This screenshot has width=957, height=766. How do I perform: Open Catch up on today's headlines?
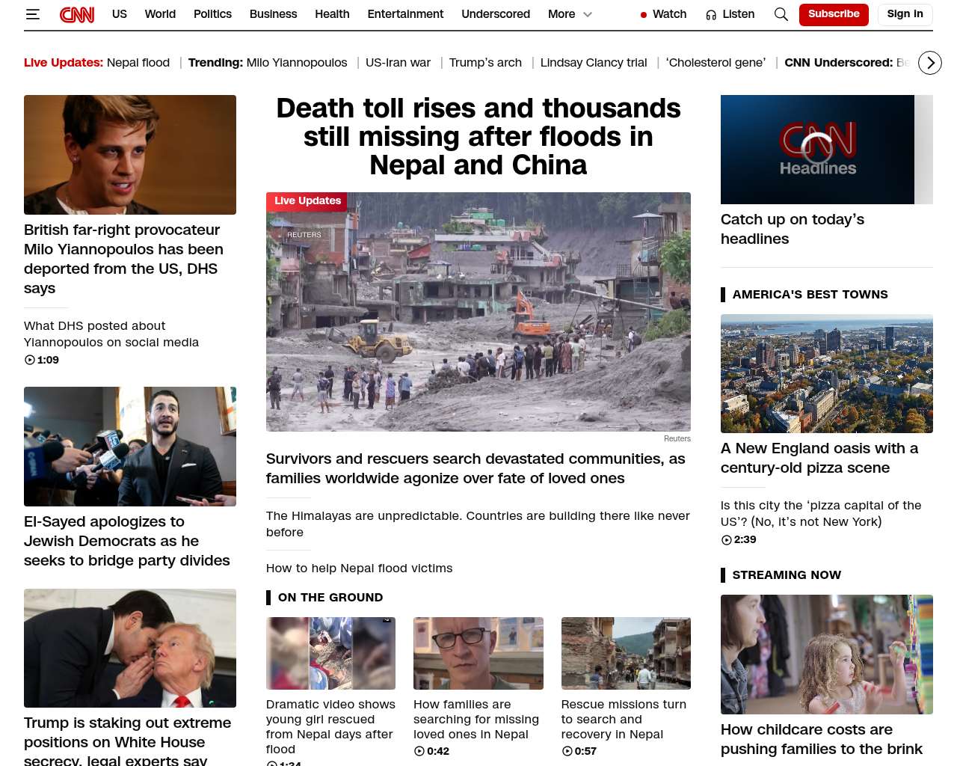tap(793, 229)
